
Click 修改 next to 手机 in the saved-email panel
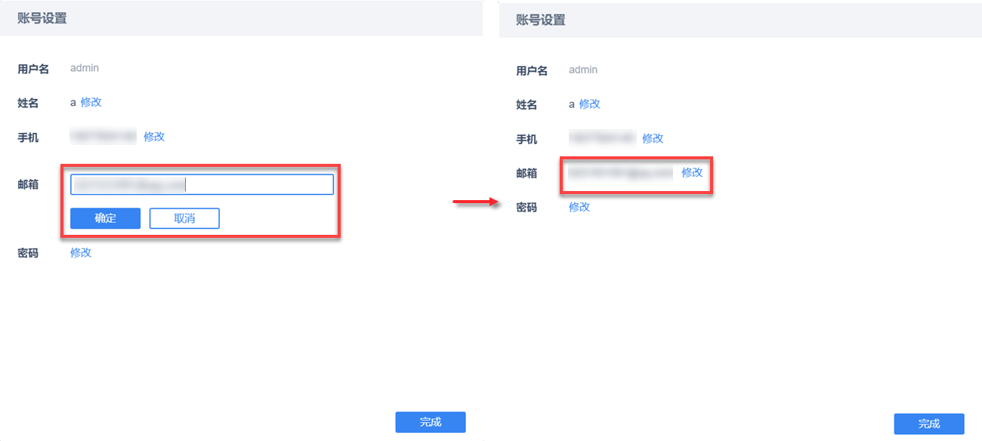(653, 138)
